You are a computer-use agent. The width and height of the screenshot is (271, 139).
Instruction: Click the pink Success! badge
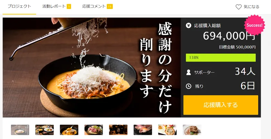[255, 25]
